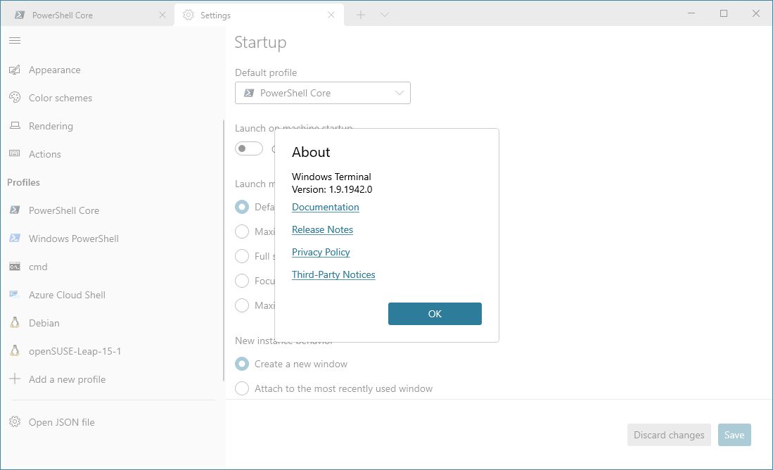
Task: Select the Focus launch mode radio
Action: (241, 281)
